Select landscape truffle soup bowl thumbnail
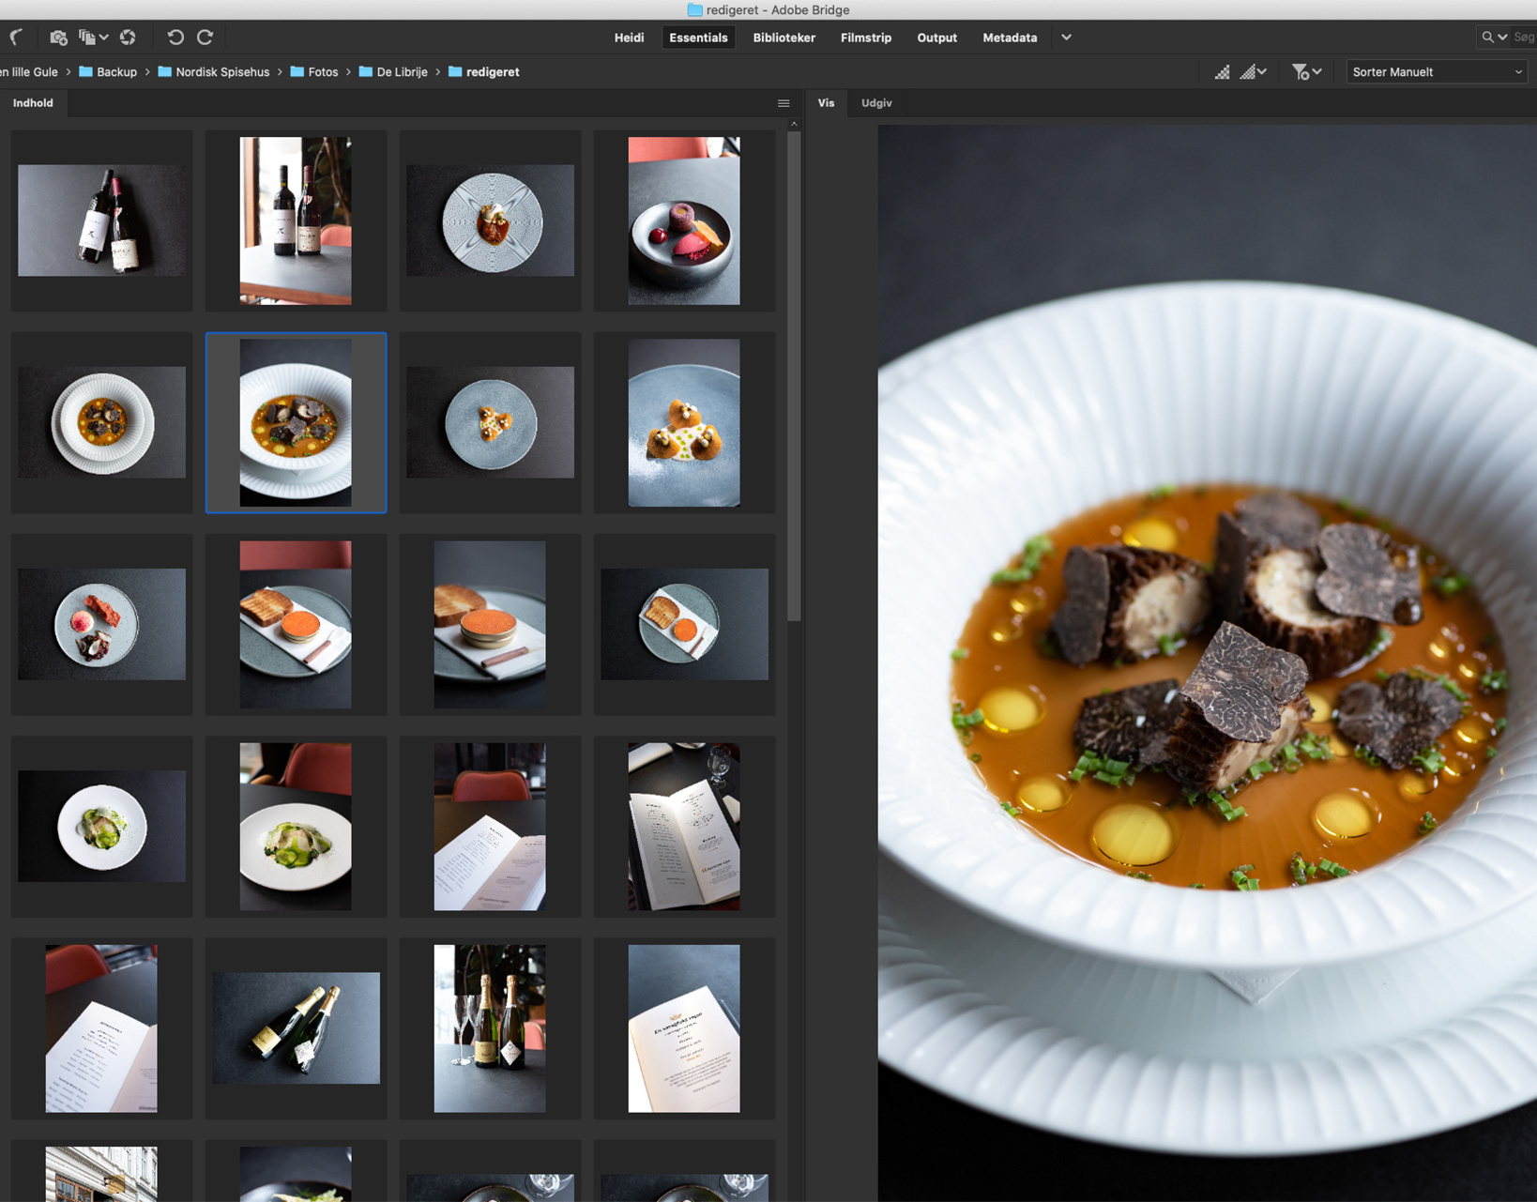1537x1202 pixels. (x=101, y=422)
